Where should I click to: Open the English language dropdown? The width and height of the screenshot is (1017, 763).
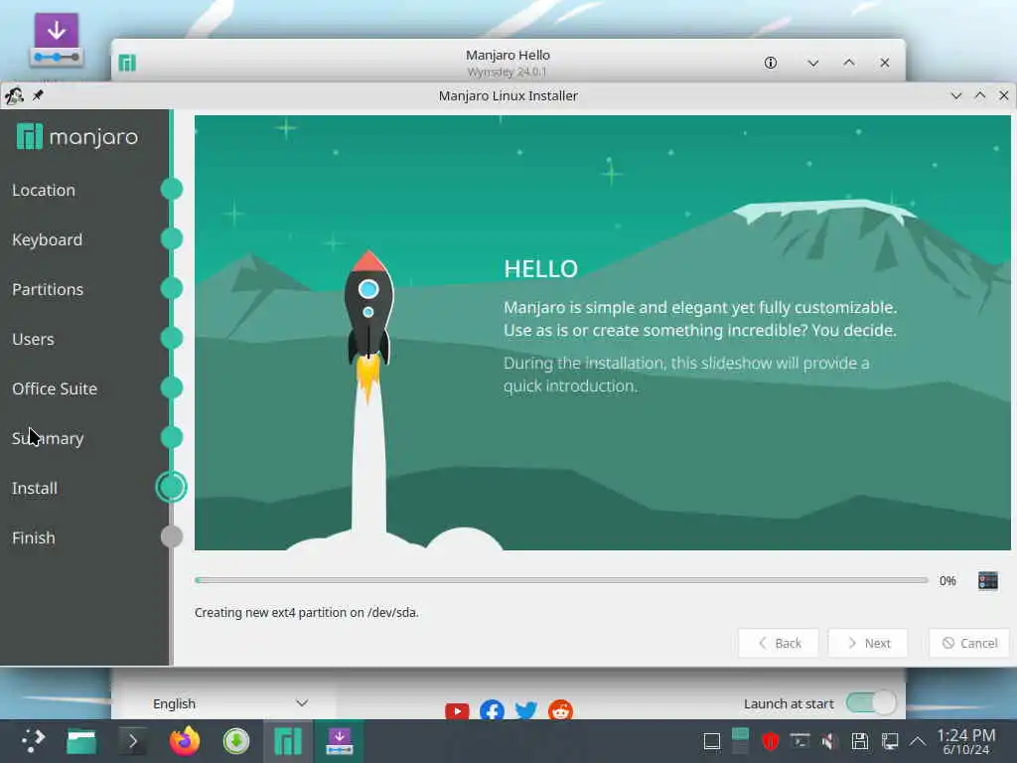point(230,703)
